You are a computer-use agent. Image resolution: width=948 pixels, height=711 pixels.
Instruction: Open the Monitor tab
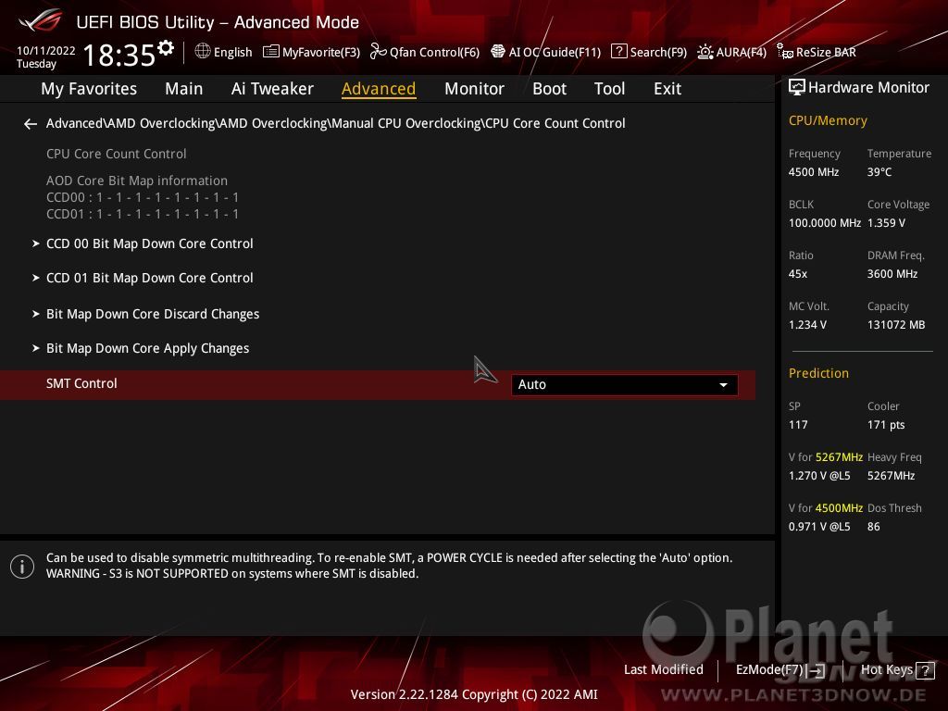point(474,89)
